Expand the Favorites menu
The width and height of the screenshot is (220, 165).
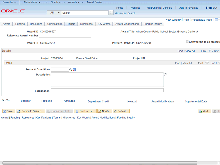coord(9,2)
